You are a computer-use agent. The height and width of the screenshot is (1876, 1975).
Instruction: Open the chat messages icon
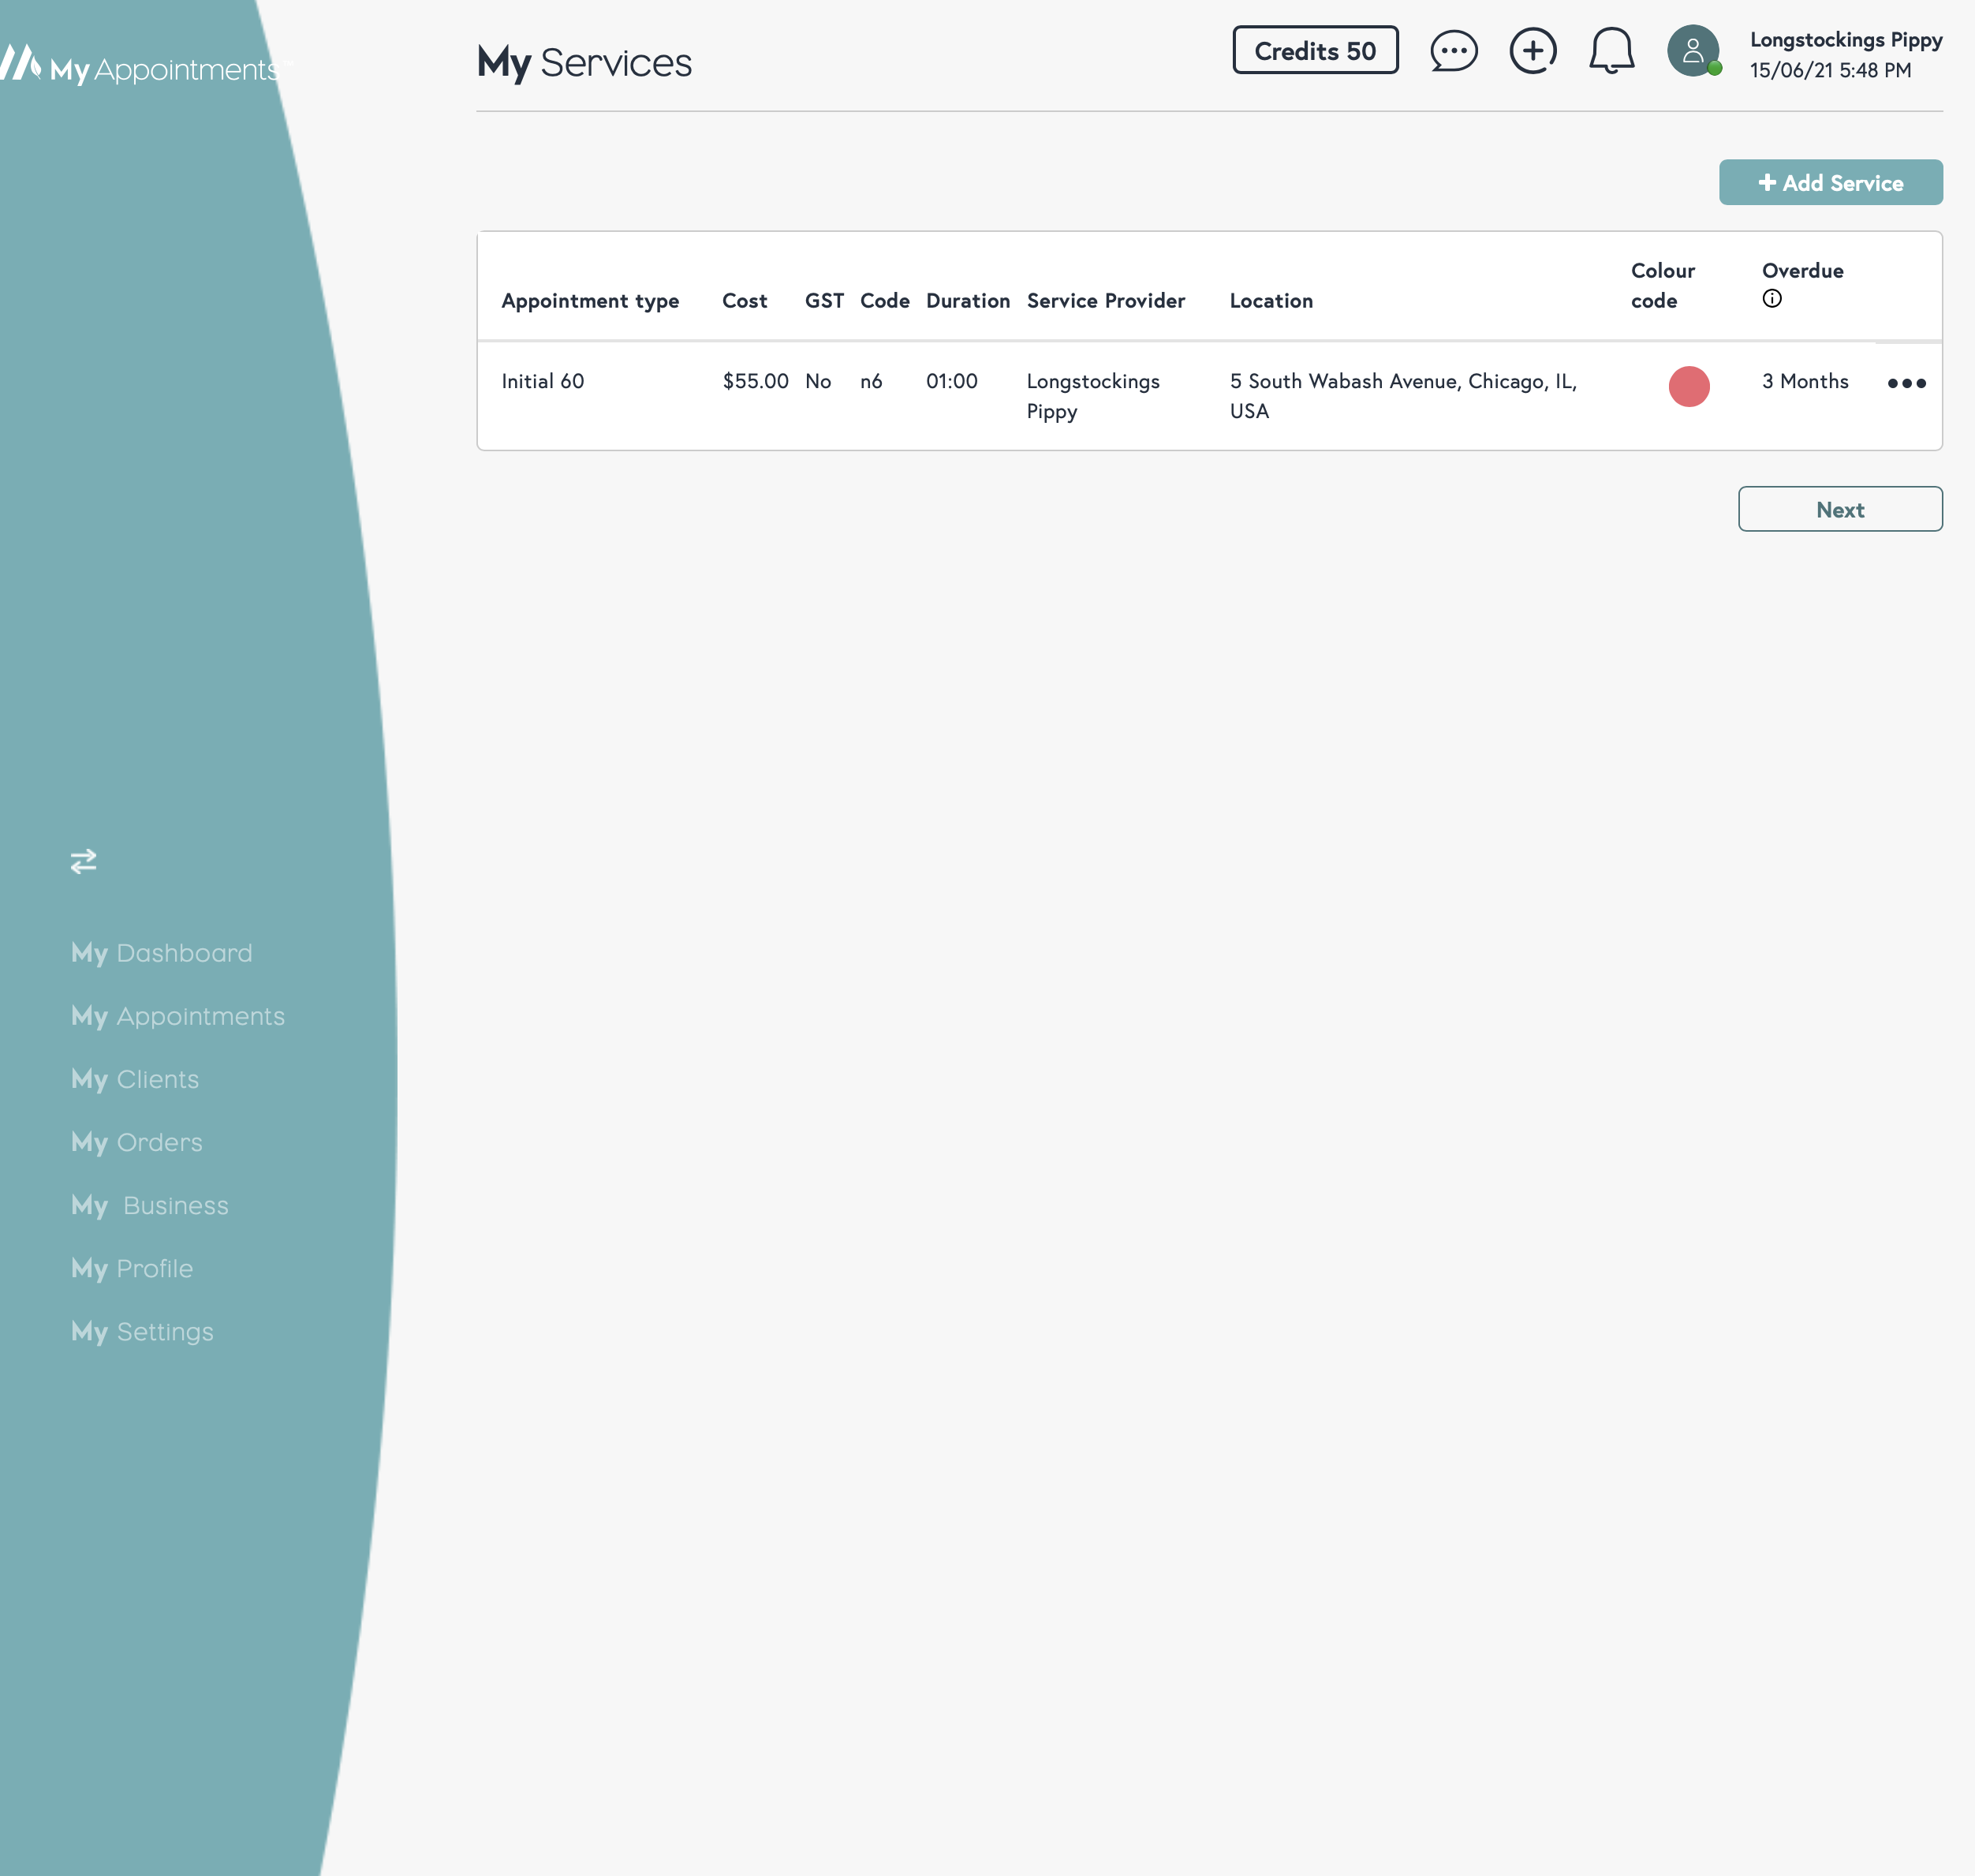tap(1453, 51)
